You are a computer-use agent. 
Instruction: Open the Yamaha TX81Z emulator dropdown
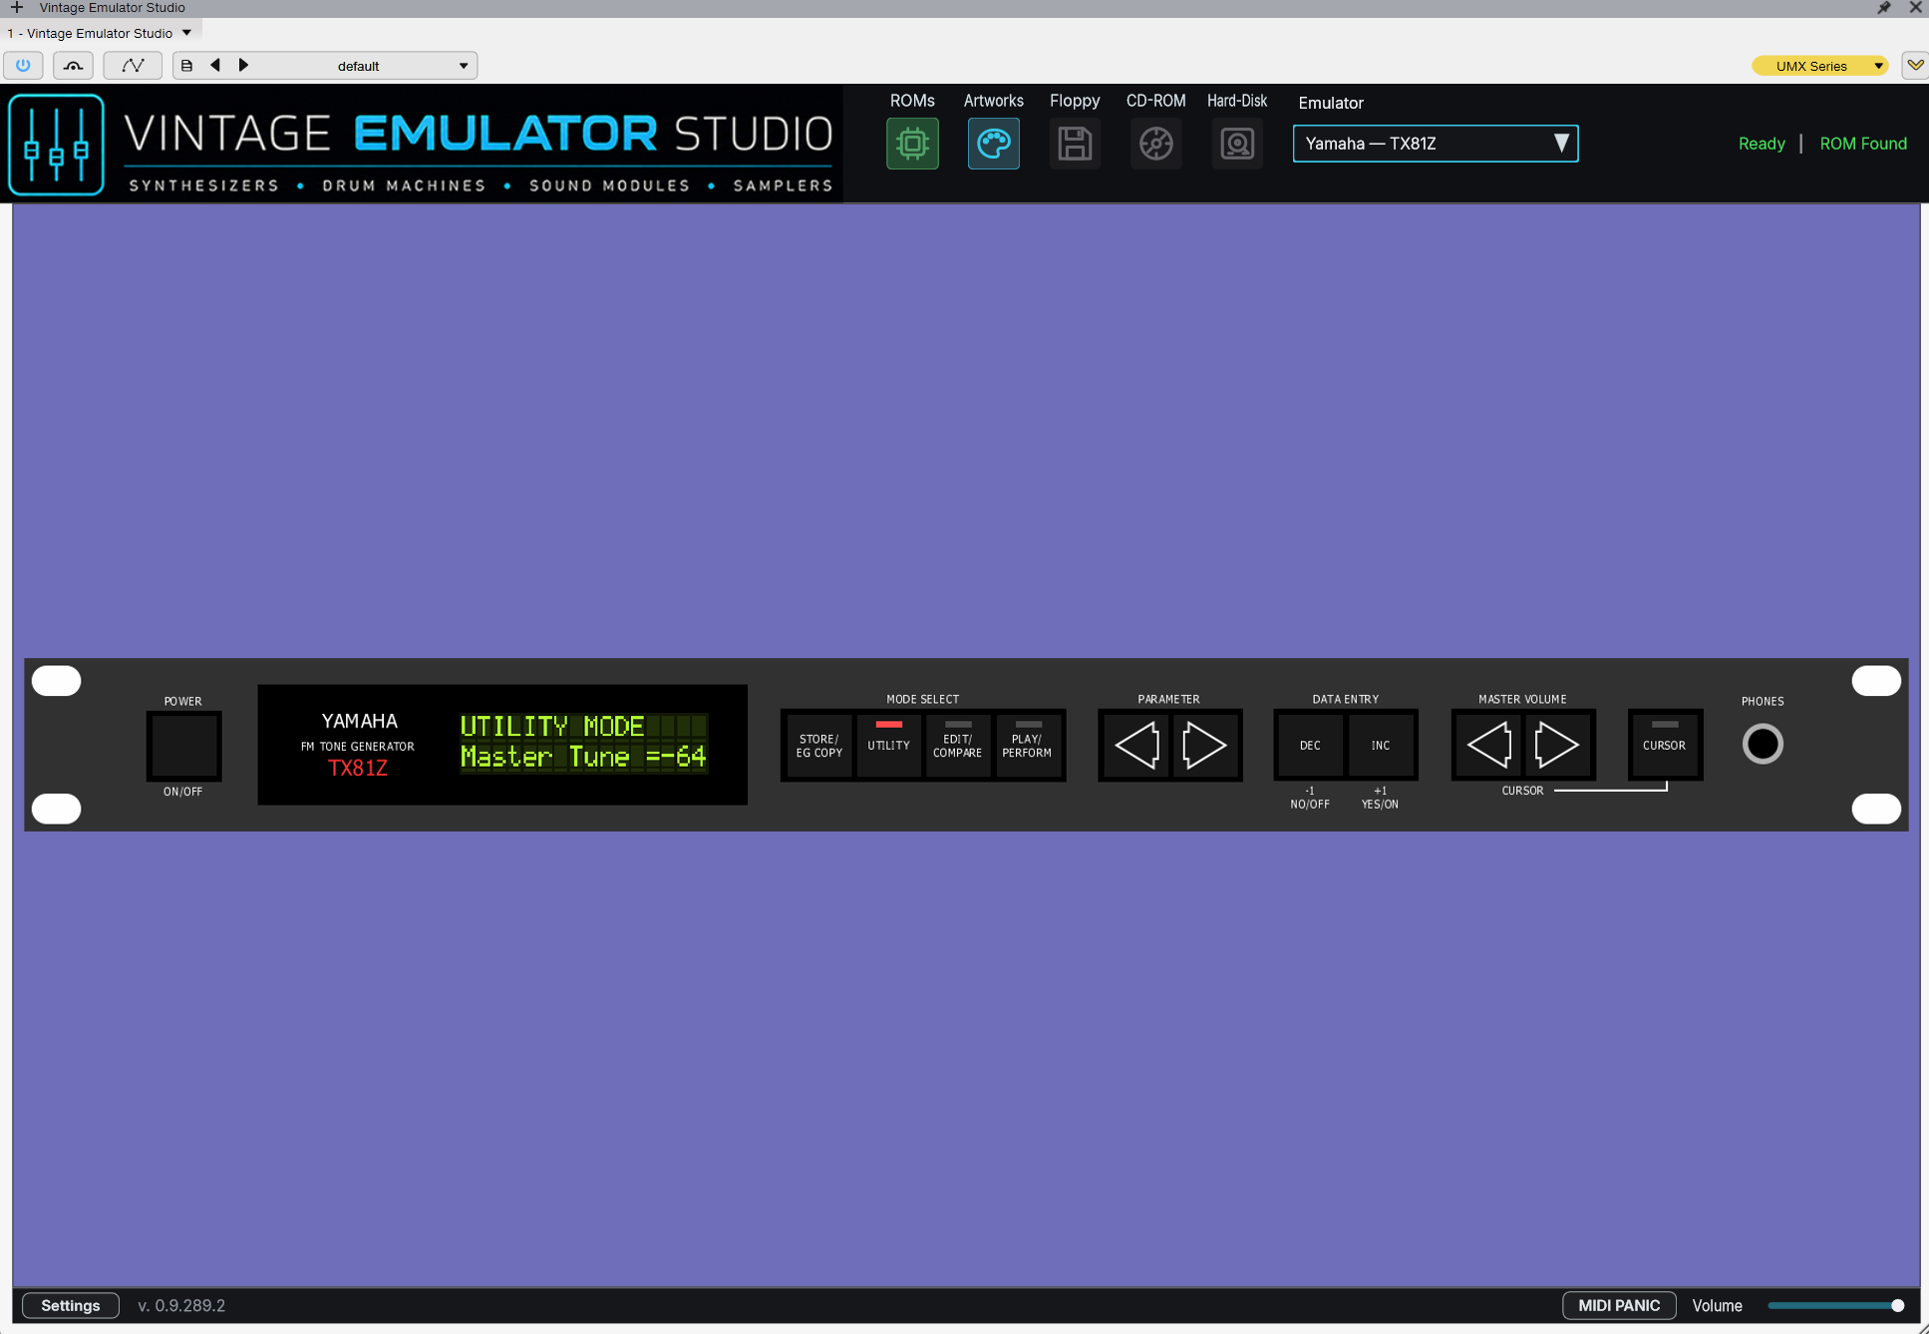coord(1435,144)
